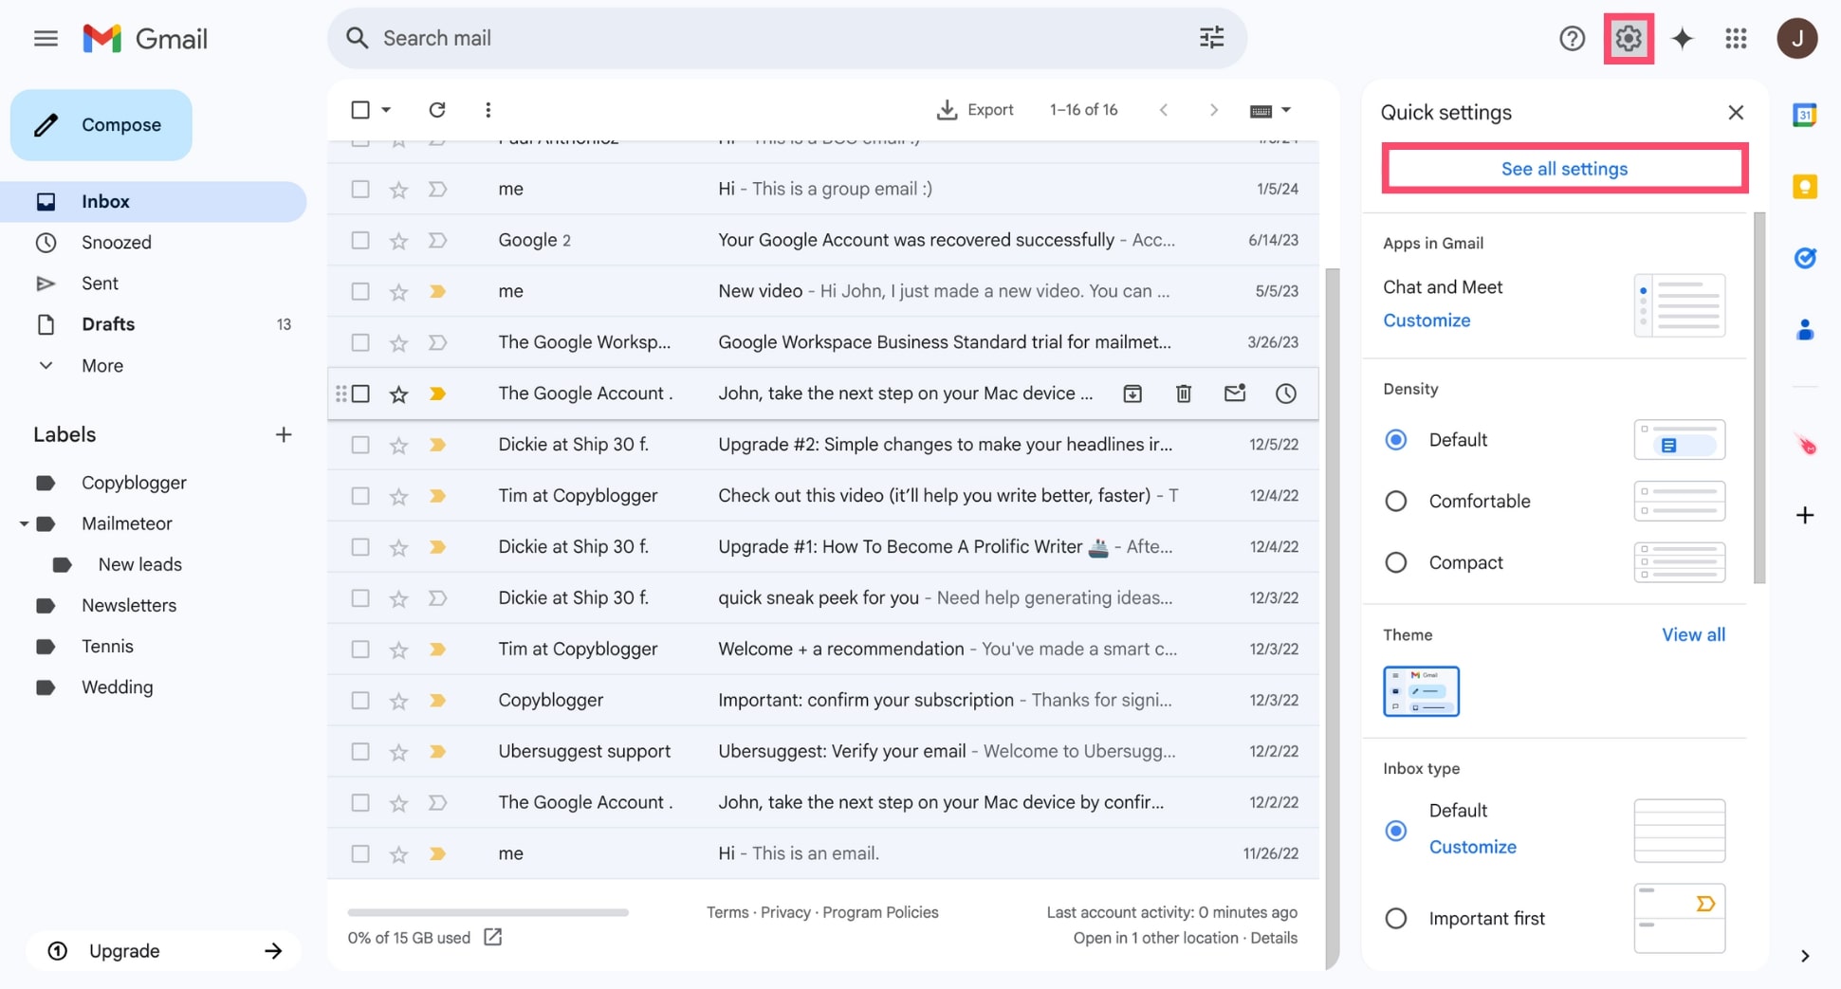Screen dimensions: 1841x989
Task: Check the Ubersuggest support email checkbox
Action: (360, 752)
